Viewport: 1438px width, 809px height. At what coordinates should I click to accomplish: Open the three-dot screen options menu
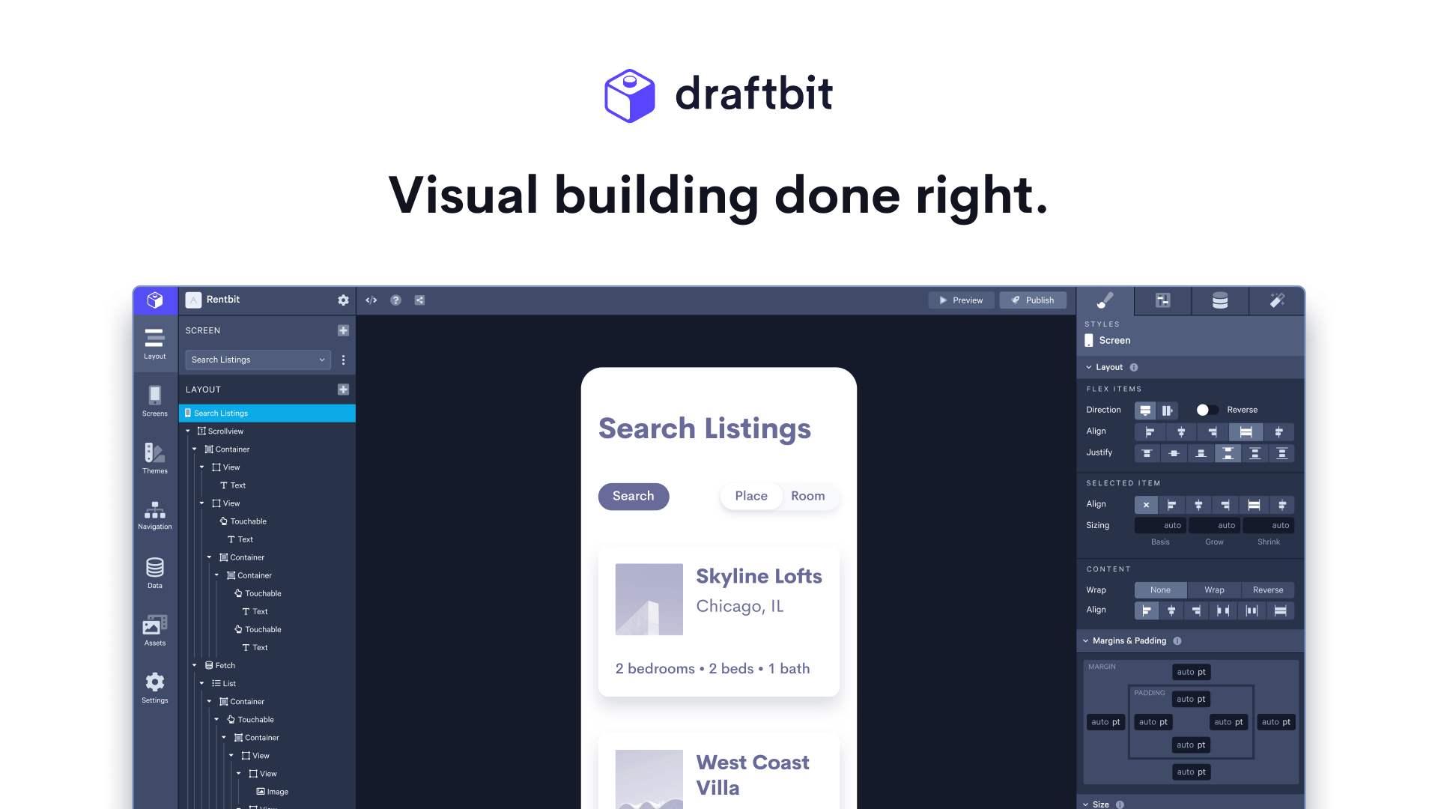[343, 360]
